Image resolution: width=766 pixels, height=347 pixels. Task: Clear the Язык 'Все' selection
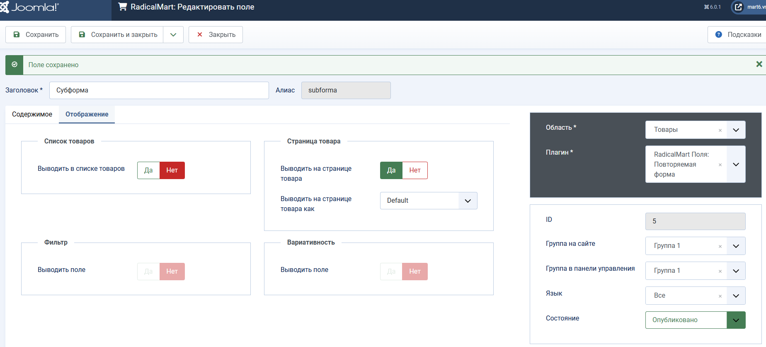coord(720,296)
